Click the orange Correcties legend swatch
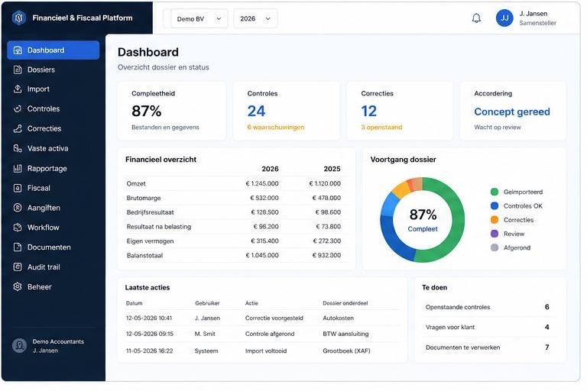The image size is (587, 391). coord(495,220)
